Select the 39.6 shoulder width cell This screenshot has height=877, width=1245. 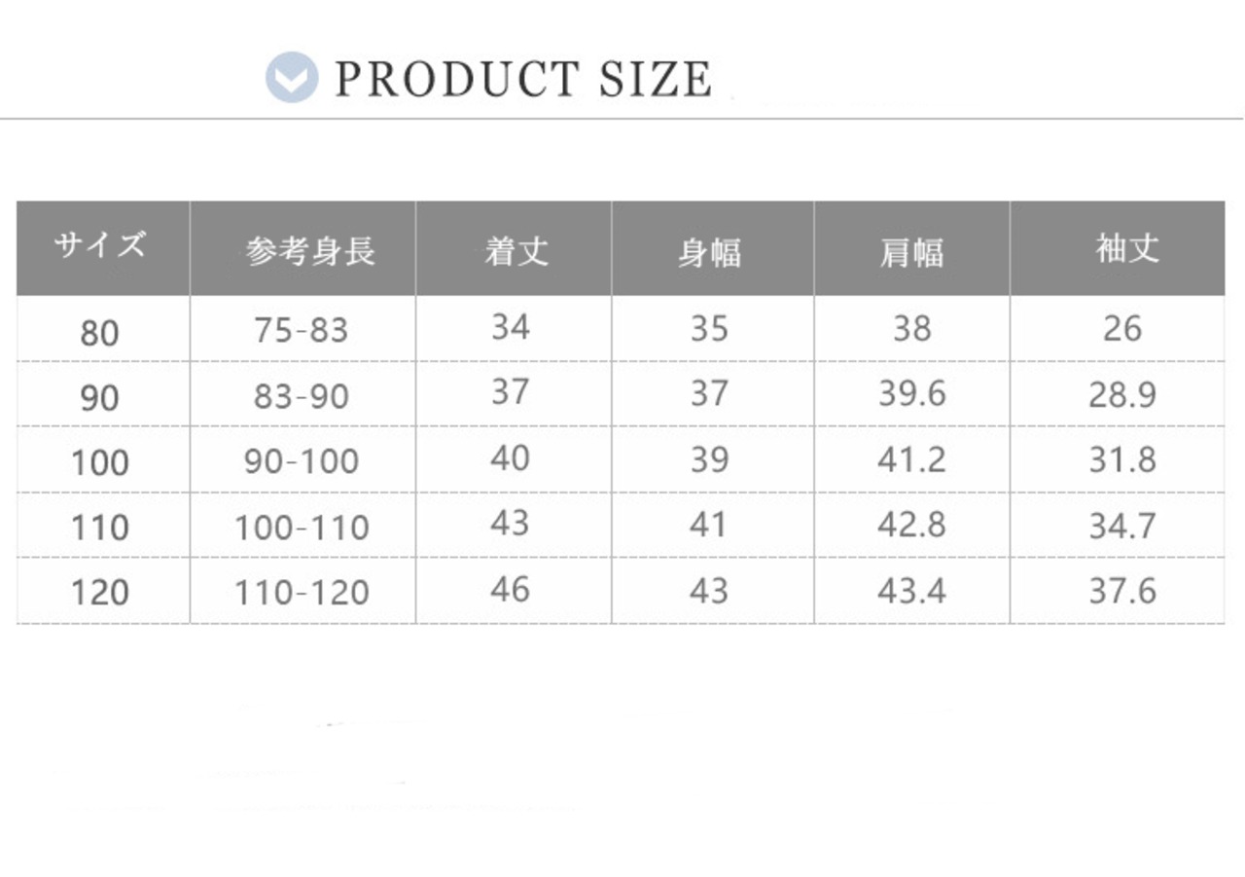point(911,394)
